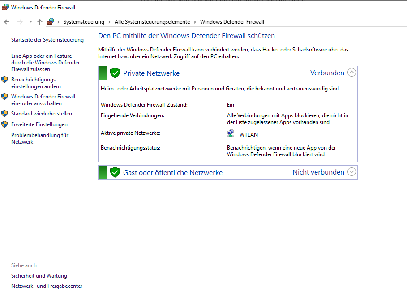
Task: Expand the Gast oder öffentliche Netzwerke section
Action: [x=352, y=172]
